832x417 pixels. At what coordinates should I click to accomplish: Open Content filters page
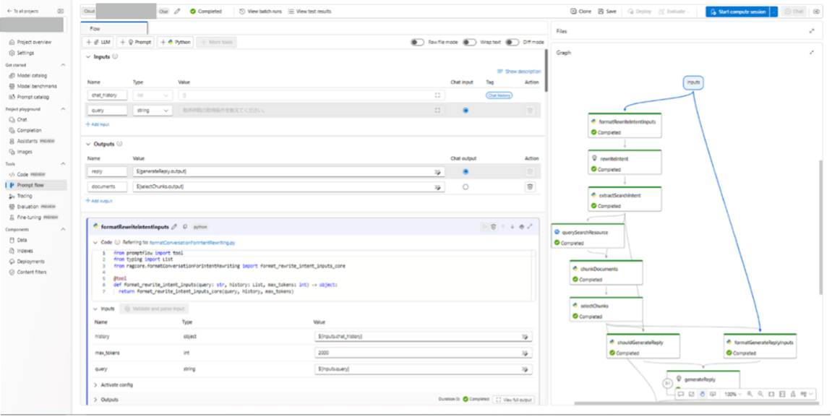point(32,272)
